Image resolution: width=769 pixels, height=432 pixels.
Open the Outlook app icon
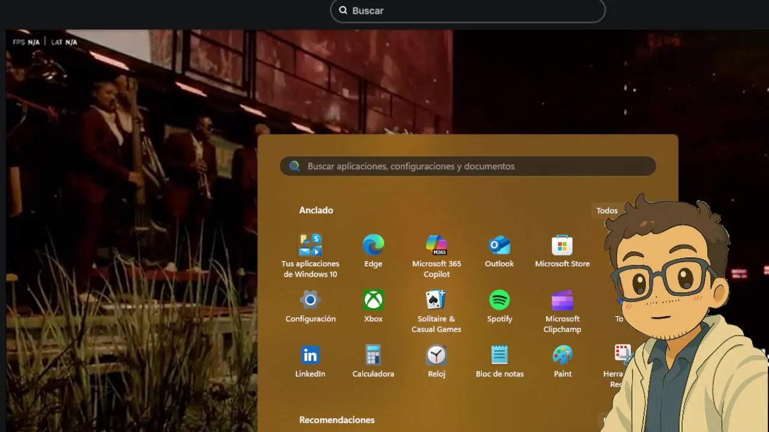coord(499,245)
